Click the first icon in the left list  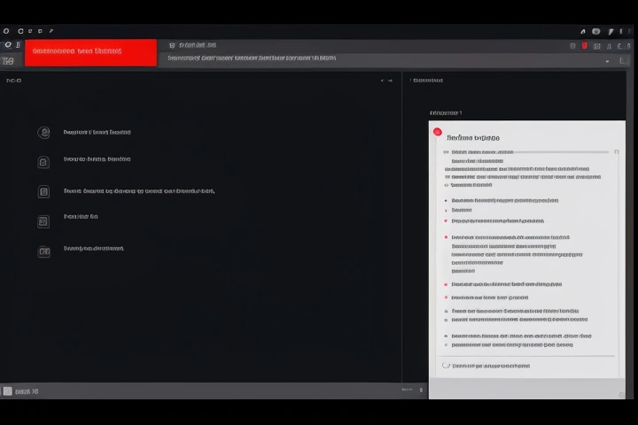[43, 132]
